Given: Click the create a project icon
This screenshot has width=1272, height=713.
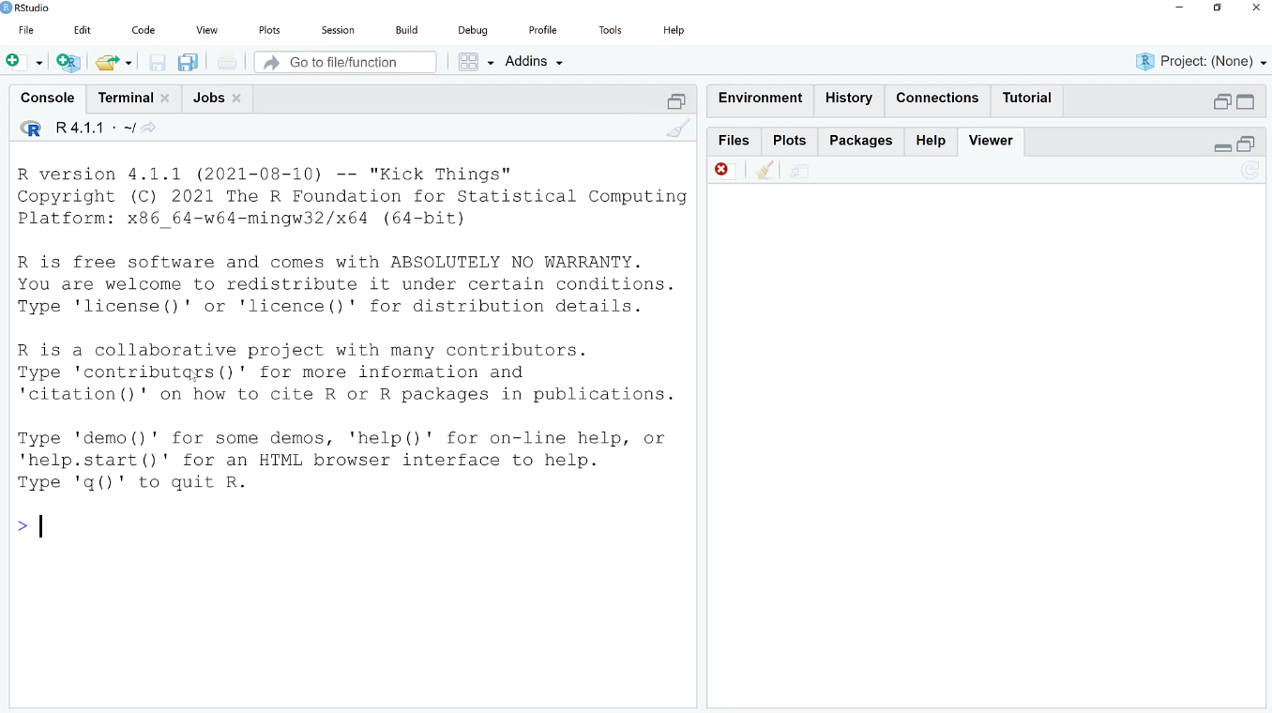Looking at the screenshot, I should coord(68,62).
